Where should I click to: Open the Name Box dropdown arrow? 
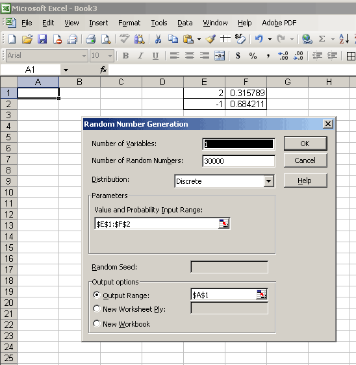66,70
